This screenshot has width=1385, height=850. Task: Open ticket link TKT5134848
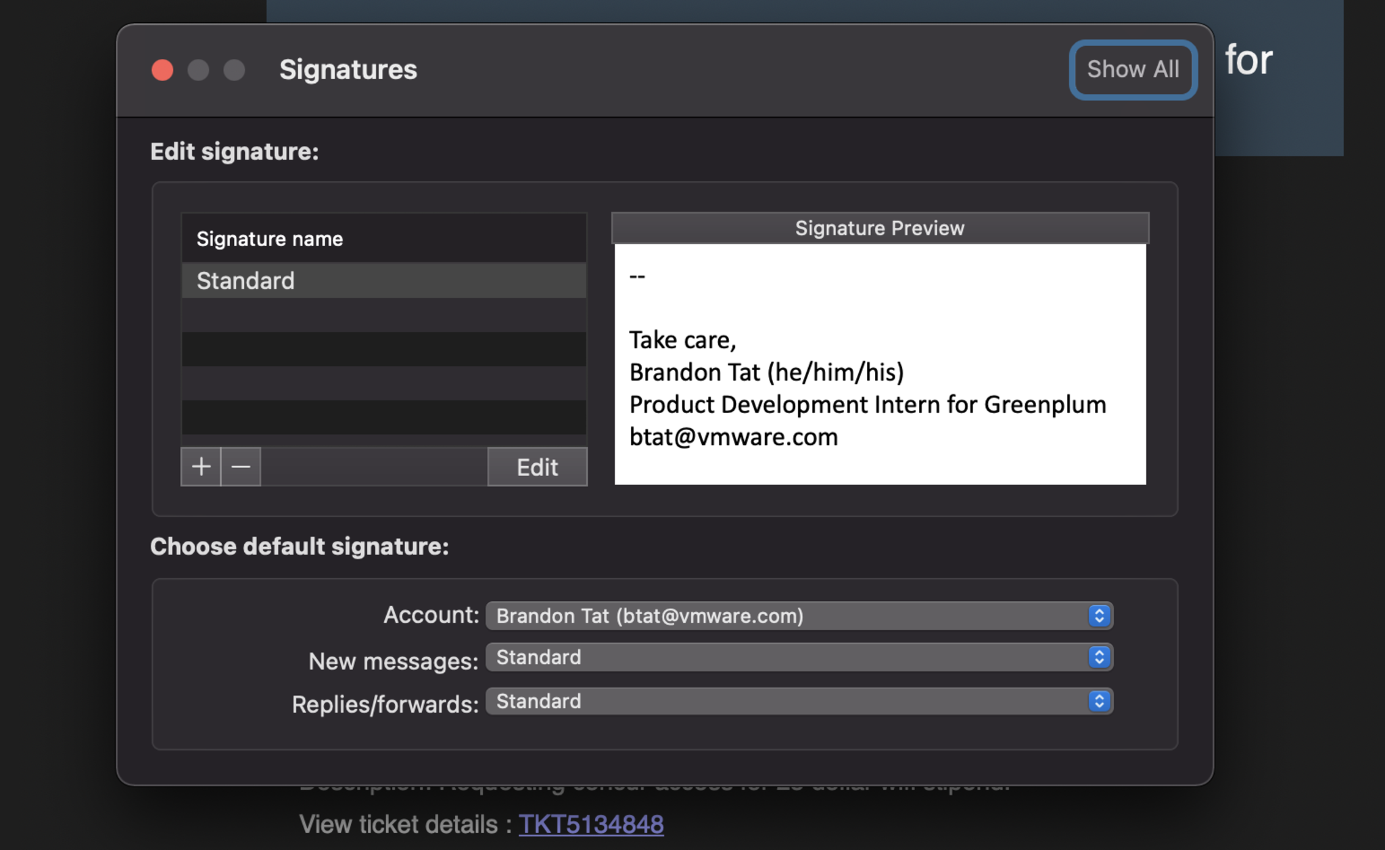click(591, 824)
